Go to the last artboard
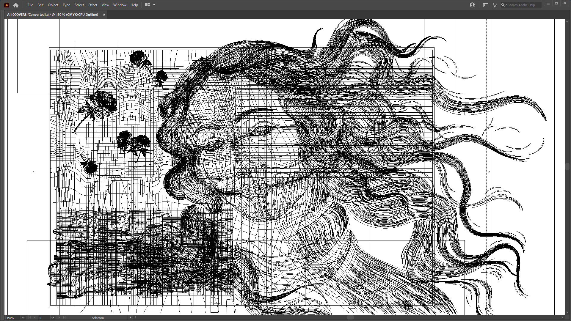Viewport: 571px width, 321px height. [x=64, y=318]
